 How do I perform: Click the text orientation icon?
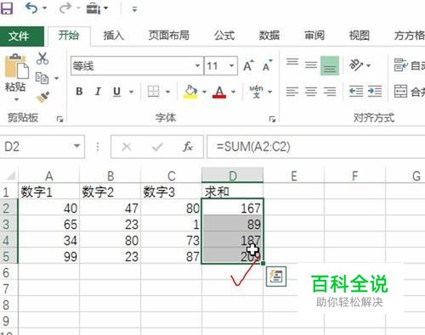pos(356,65)
